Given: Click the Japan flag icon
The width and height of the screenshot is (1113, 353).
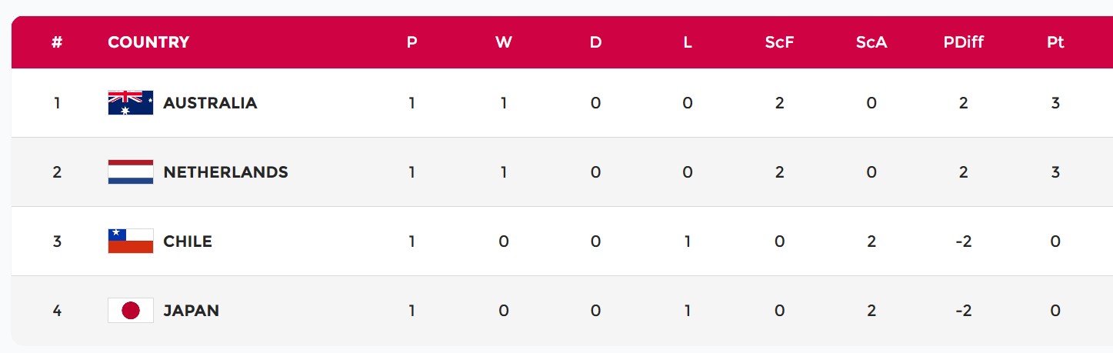Looking at the screenshot, I should (x=131, y=311).
